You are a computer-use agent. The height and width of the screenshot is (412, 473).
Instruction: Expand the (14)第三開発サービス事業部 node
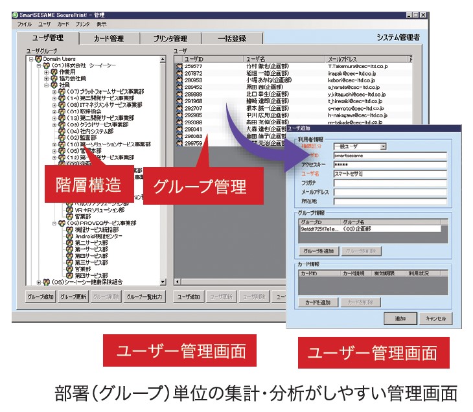tap(54, 98)
